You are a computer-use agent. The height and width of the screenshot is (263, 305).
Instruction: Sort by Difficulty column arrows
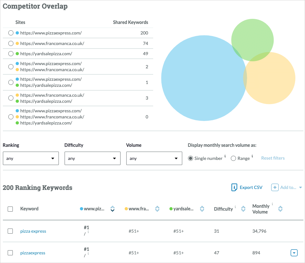[243, 209]
